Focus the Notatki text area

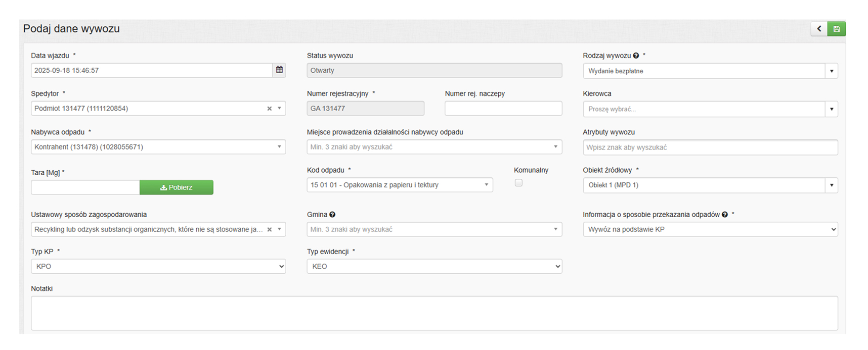click(434, 313)
